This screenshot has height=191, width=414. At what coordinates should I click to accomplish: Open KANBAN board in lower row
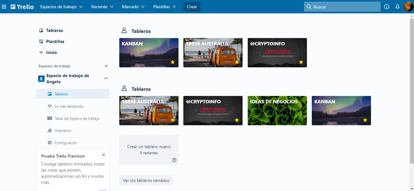tap(341, 111)
